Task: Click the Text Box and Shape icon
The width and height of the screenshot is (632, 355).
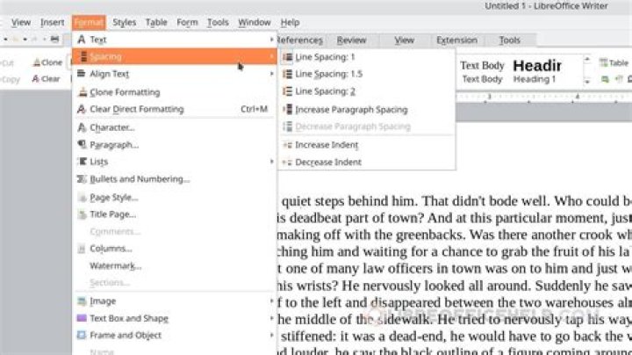Action: coord(82,318)
